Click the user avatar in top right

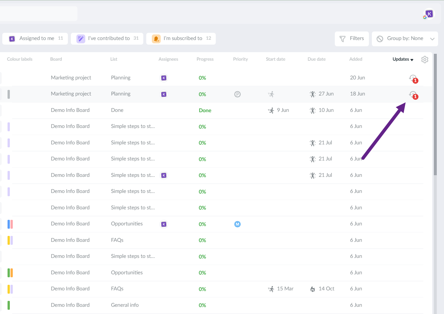click(429, 14)
